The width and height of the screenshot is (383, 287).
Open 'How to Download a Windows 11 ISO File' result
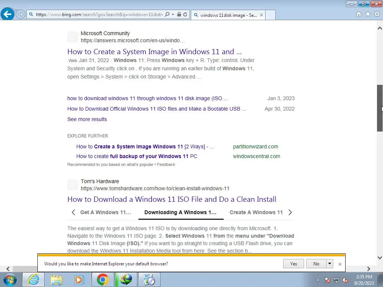point(172,200)
